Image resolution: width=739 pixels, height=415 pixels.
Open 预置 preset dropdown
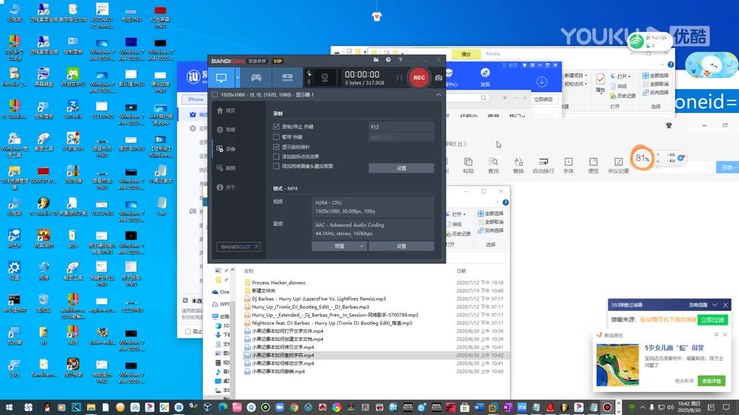click(339, 246)
